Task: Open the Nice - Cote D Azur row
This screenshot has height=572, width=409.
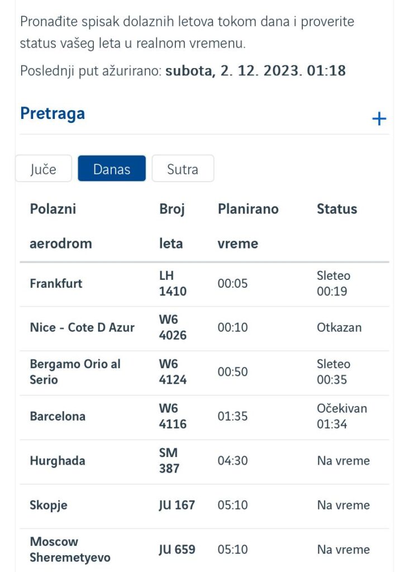Action: tap(82, 328)
